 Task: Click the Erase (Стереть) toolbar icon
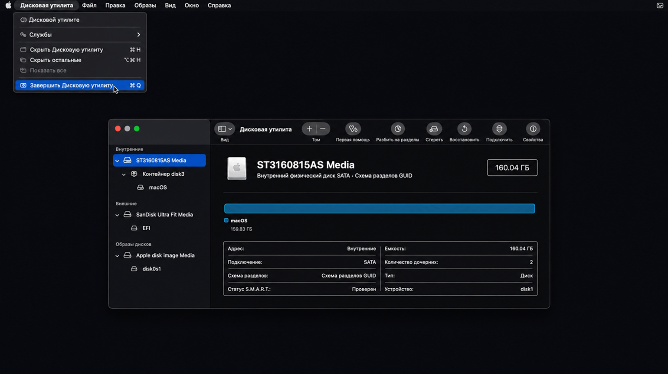[x=434, y=129]
